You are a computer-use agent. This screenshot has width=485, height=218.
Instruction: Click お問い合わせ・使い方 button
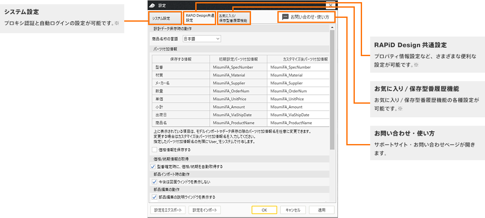[x=306, y=17]
